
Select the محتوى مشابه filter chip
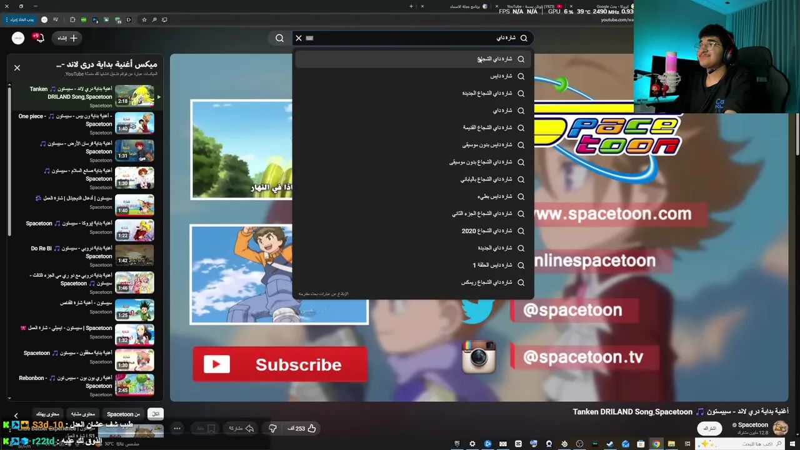[x=83, y=414]
